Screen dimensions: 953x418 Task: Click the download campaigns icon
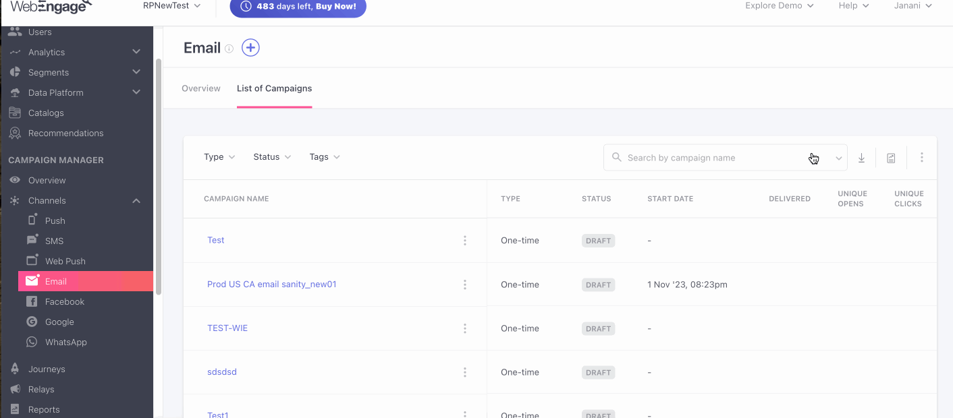(x=861, y=158)
